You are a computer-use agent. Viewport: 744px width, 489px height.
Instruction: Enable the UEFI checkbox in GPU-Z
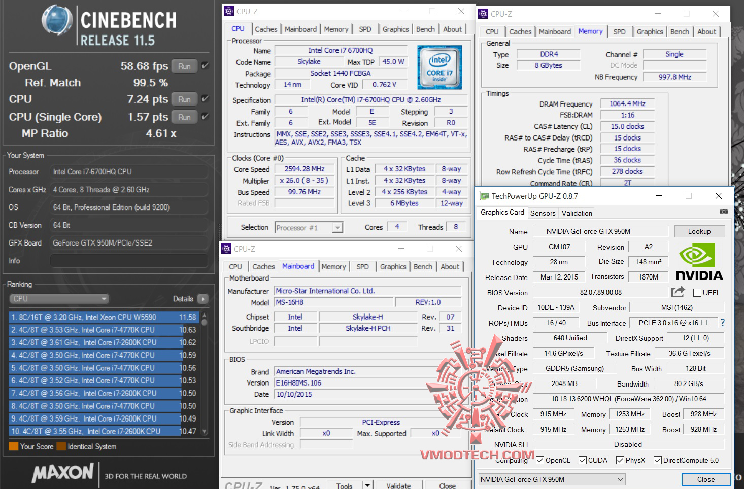click(x=697, y=293)
